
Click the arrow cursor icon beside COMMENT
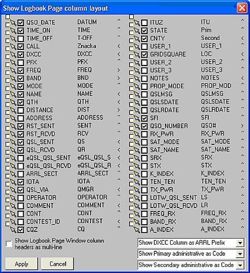click(x=13, y=205)
